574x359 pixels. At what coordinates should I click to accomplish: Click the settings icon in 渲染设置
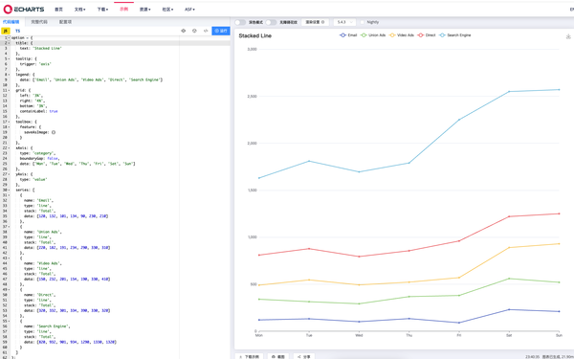(x=322, y=22)
